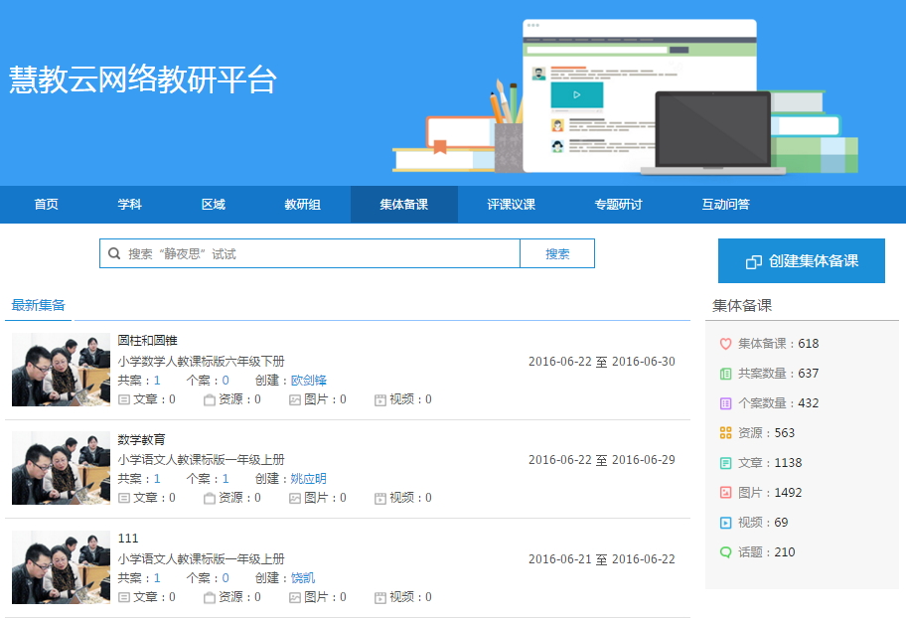Click the green 共案数量 icon in sidebar
The height and width of the screenshot is (621, 906).
tap(725, 374)
